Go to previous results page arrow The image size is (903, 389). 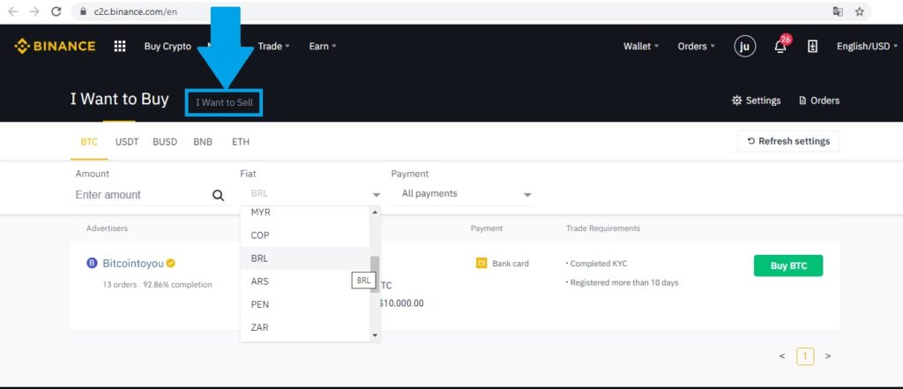click(782, 356)
